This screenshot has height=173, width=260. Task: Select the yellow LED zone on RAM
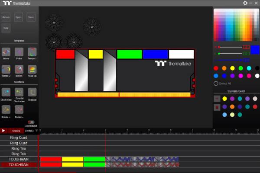[96, 54]
